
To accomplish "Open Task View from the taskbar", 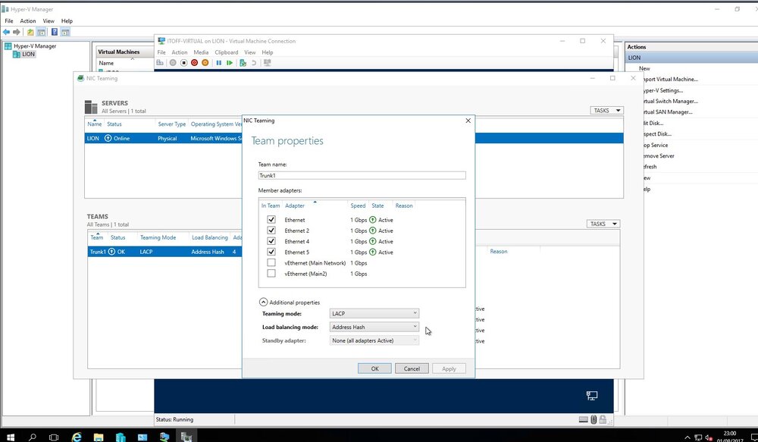I will pyautogui.click(x=54, y=437).
